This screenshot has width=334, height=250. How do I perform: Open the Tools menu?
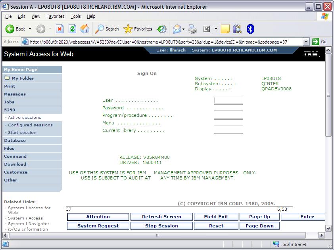click(76, 16)
